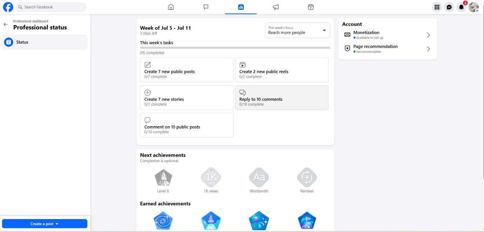Go back with the left arrow
The width and height of the screenshot is (484, 232).
[x=5, y=25]
